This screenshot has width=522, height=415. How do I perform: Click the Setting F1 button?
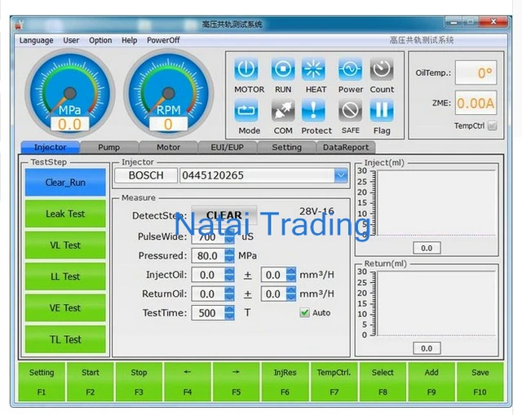click(42, 382)
